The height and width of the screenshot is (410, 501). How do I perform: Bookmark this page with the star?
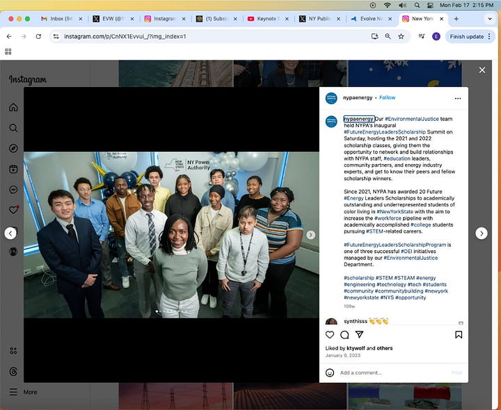(x=401, y=36)
